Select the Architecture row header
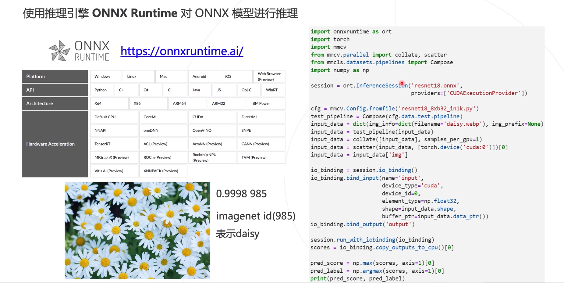564x283 pixels. [55, 103]
